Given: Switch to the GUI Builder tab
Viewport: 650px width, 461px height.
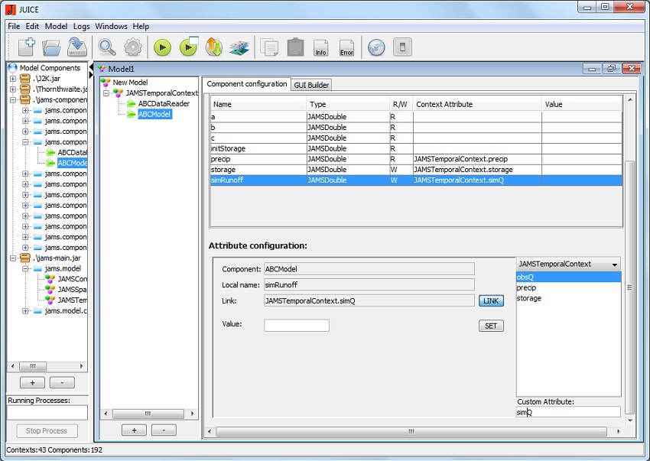Looking at the screenshot, I should click(x=311, y=85).
